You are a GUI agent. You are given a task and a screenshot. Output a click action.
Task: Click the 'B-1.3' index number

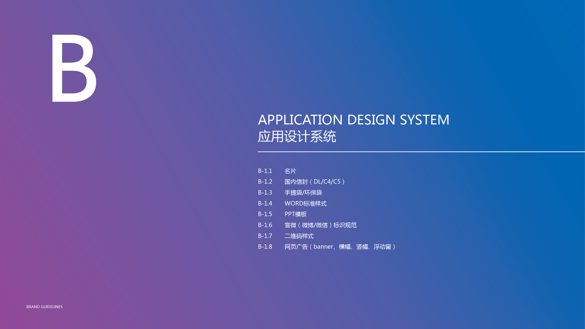tap(265, 193)
